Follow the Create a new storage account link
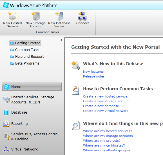 (106, 101)
